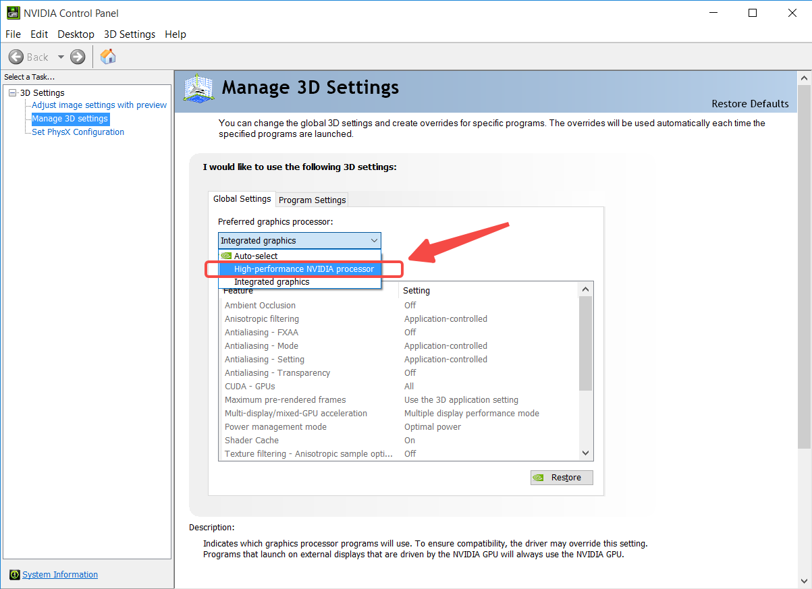Click the Forward arrow toolbar icon
Screen dimensions: 812x589
pyautogui.click(x=78, y=57)
